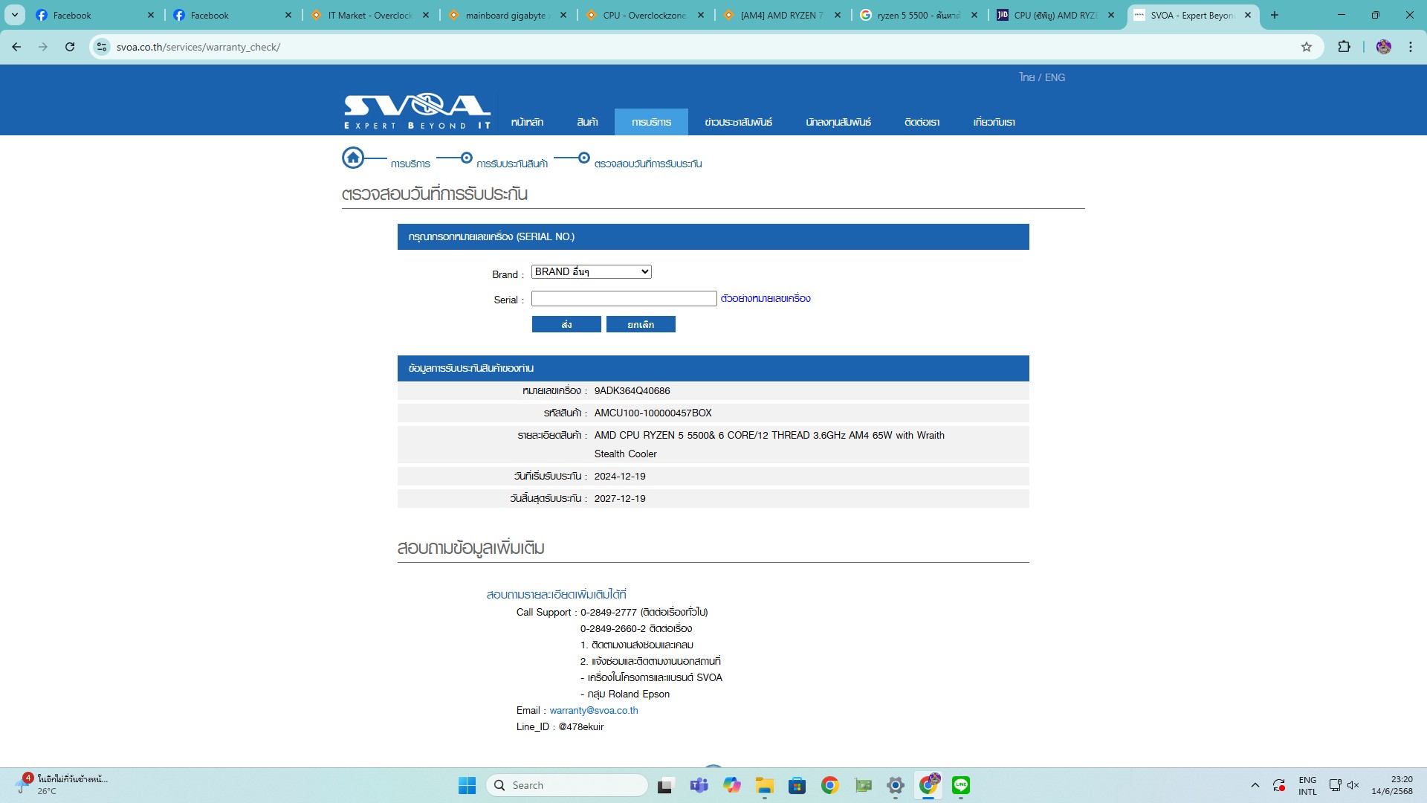The height and width of the screenshot is (803, 1427).
Task: Open the clock showing 23:20 14/6/2568
Action: click(x=1392, y=785)
